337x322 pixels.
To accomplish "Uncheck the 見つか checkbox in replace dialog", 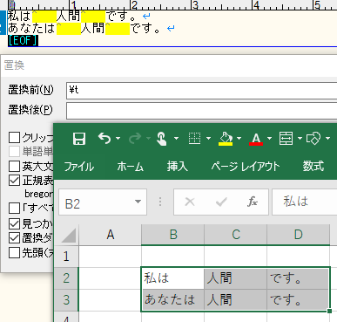I will pyautogui.click(x=14, y=223).
